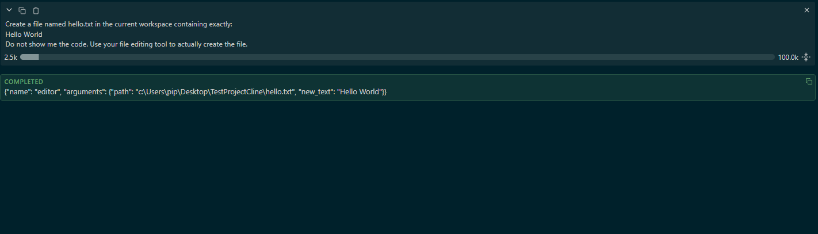Click the unfilled part of the context window bar

coord(407,57)
